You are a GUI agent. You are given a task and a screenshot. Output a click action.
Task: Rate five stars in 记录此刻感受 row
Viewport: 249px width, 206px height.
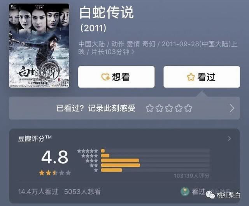(188, 108)
